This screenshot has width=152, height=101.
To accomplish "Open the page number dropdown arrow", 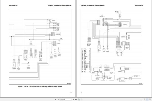I will (71, 99).
